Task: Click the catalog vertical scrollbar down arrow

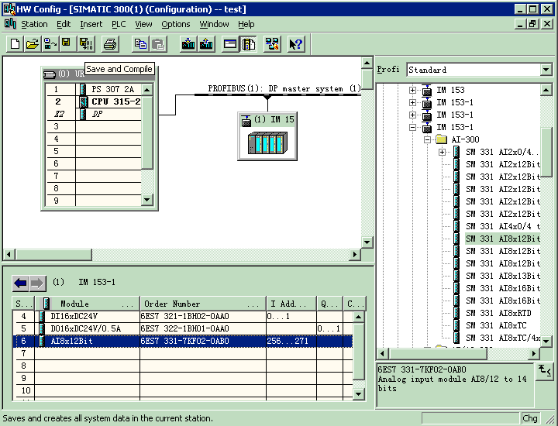Action: pos(546,339)
